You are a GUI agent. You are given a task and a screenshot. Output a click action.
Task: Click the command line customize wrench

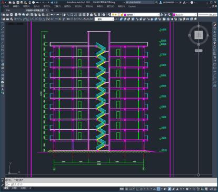coord(2,185)
